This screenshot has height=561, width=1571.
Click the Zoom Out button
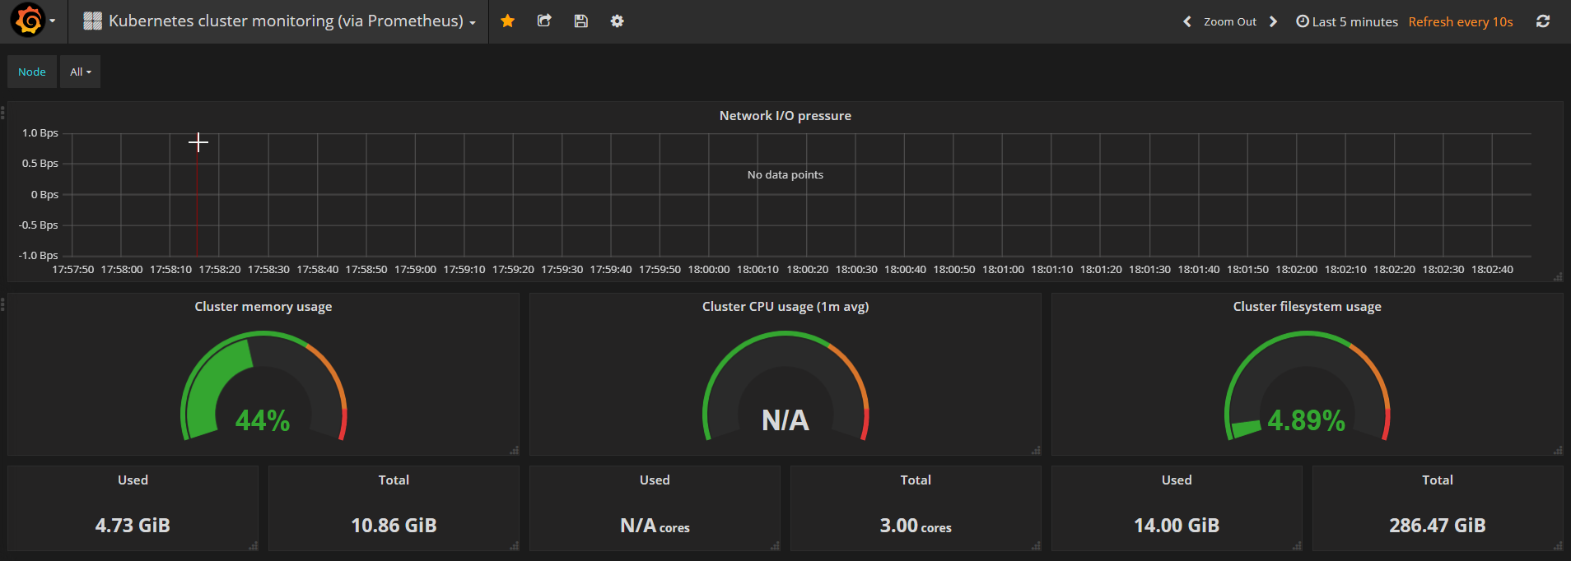click(1229, 21)
